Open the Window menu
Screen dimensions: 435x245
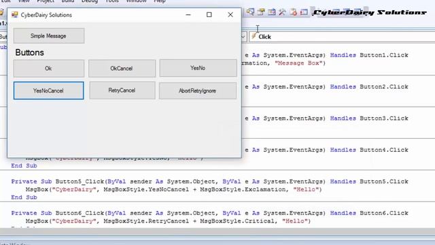coord(136,1)
